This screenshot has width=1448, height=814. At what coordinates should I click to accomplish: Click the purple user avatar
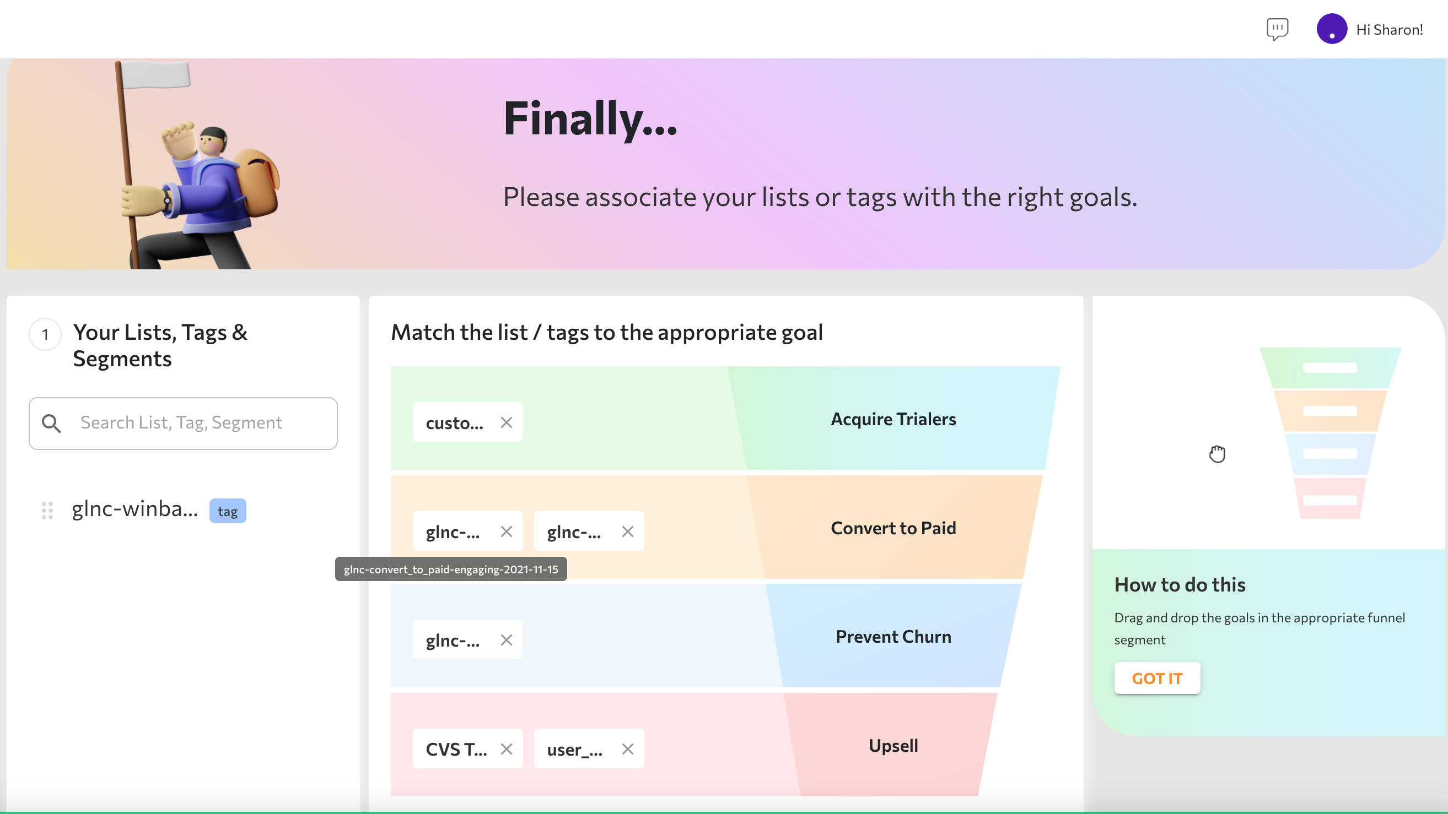(1332, 29)
